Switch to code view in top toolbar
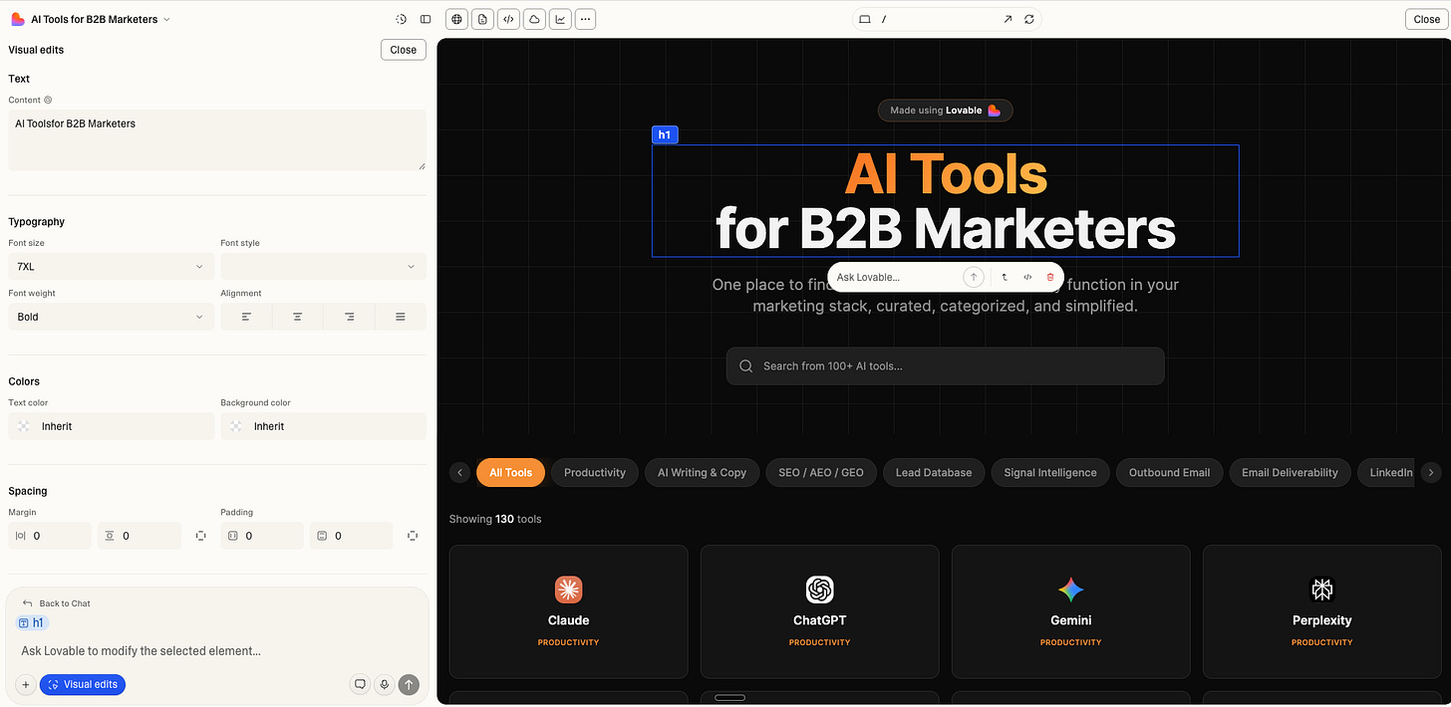The image size is (1451, 707). click(508, 19)
